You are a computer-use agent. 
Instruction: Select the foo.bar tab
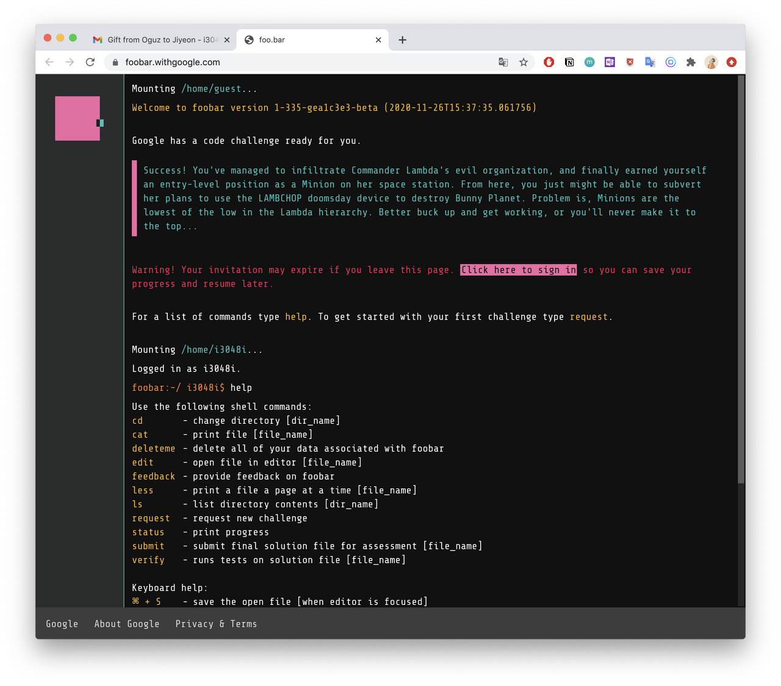click(313, 40)
